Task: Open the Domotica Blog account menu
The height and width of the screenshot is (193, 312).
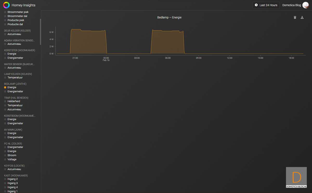Action: pos(291,5)
